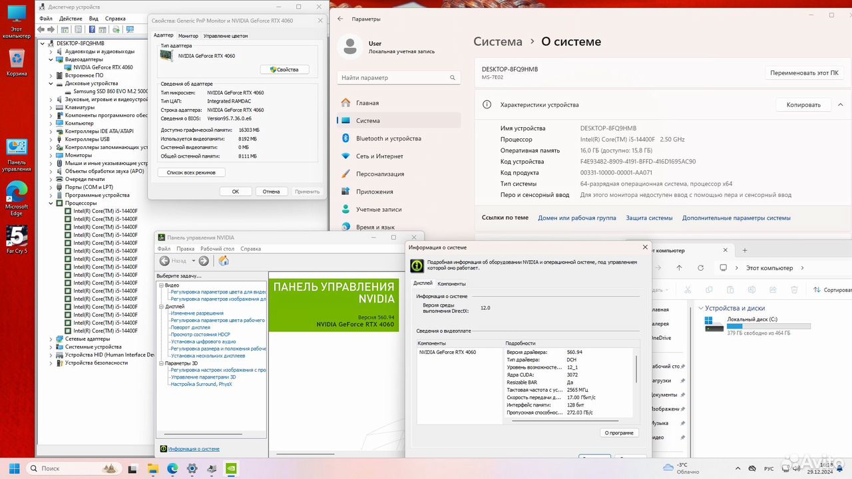The height and width of the screenshot is (479, 852).
Task: Open Этот компьютер desktop icon
Action: coord(16,21)
